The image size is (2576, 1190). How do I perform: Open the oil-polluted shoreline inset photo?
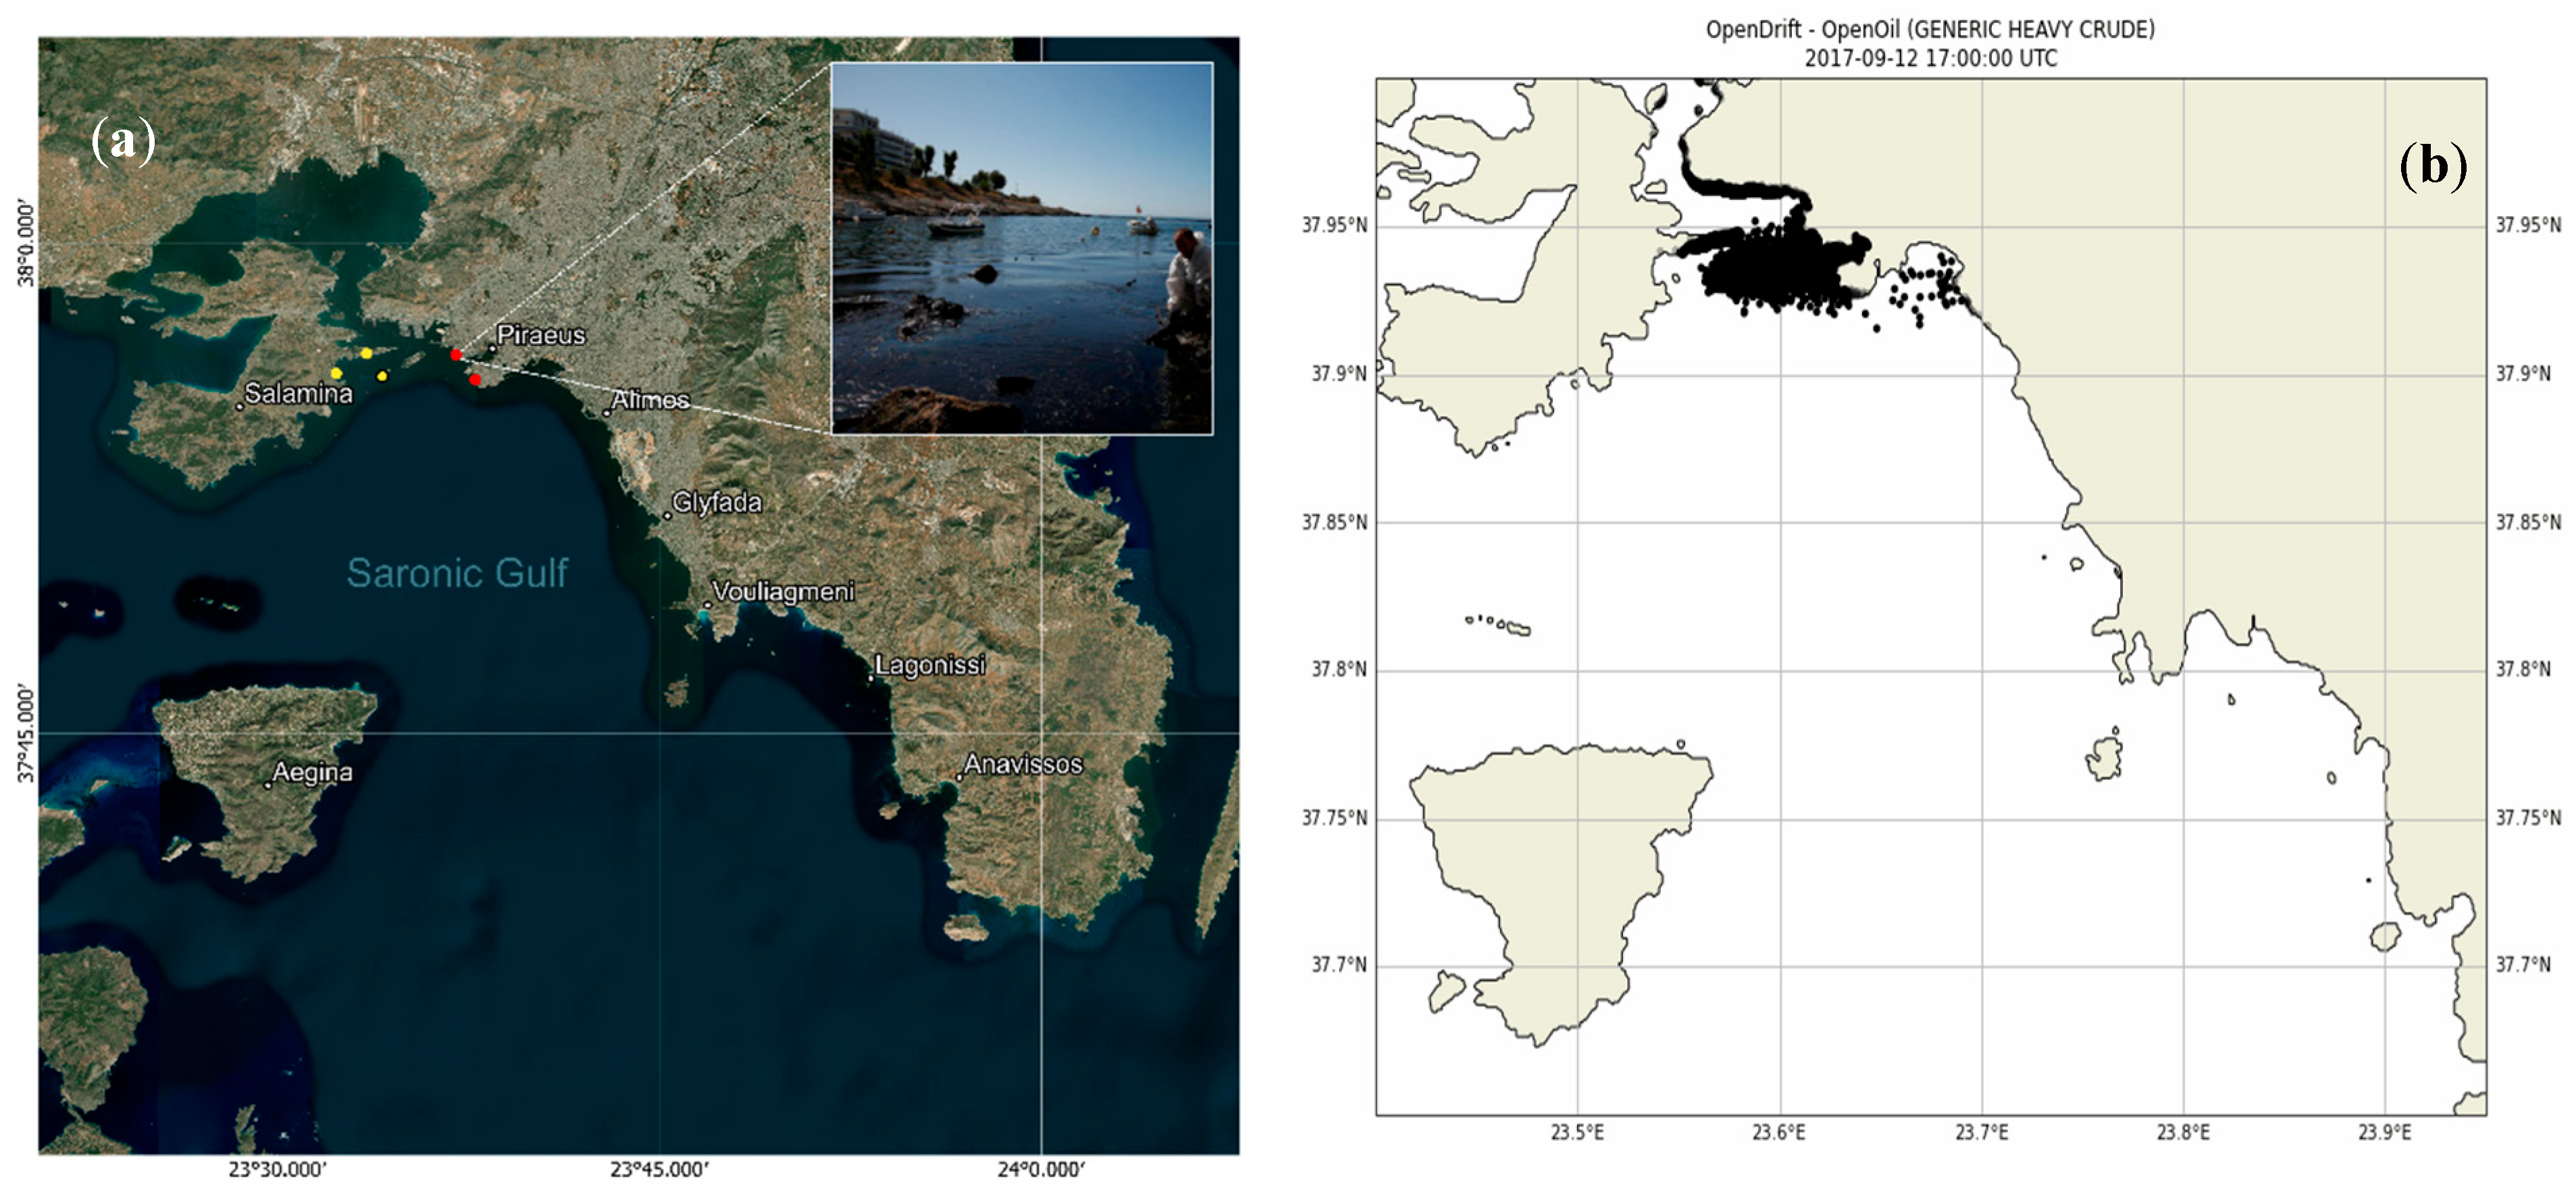pyautogui.click(x=1022, y=249)
